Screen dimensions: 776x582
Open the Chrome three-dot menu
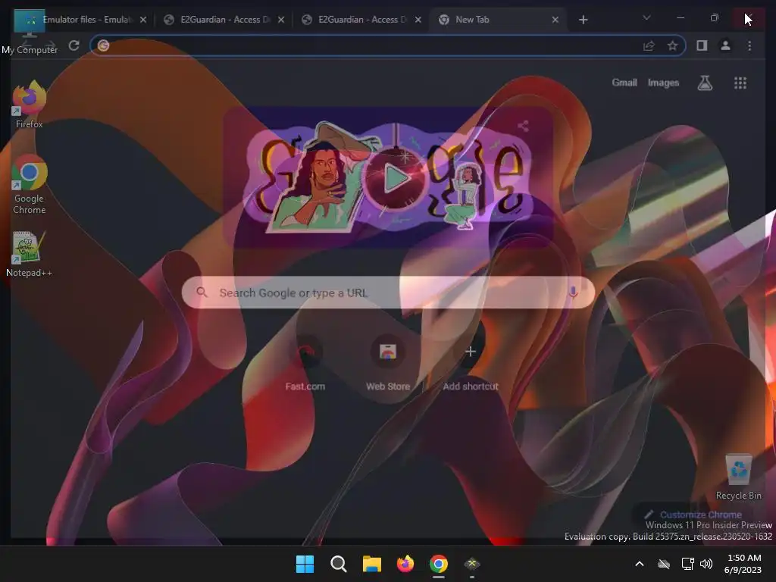749,45
